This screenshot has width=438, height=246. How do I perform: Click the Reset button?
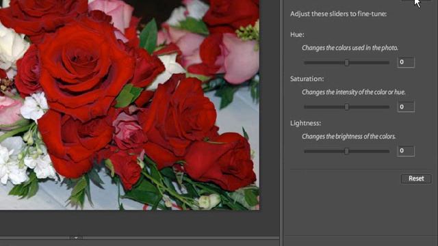[x=416, y=178]
